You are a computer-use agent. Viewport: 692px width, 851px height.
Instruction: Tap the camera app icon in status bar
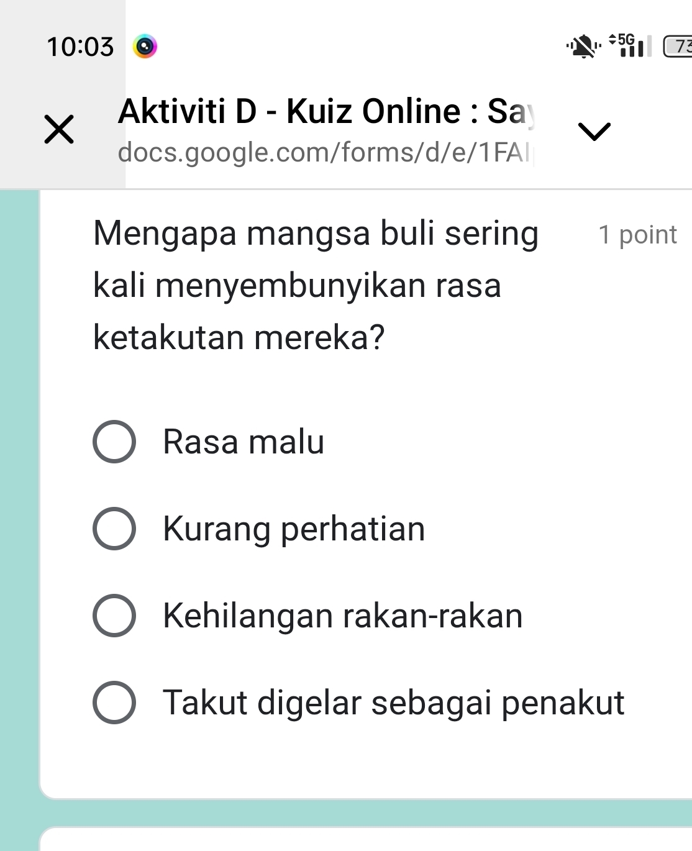[x=145, y=47]
